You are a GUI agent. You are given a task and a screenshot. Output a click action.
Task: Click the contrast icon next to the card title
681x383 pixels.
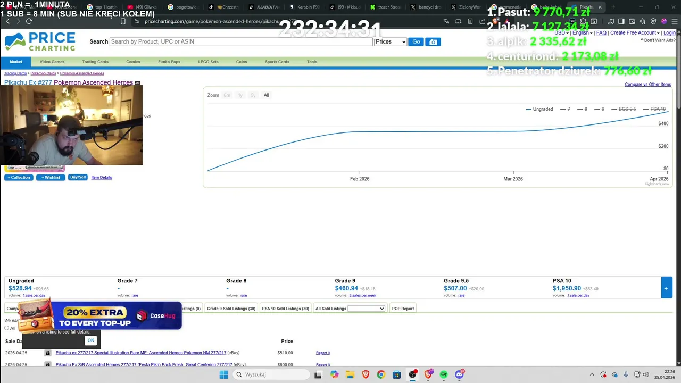tap(137, 83)
